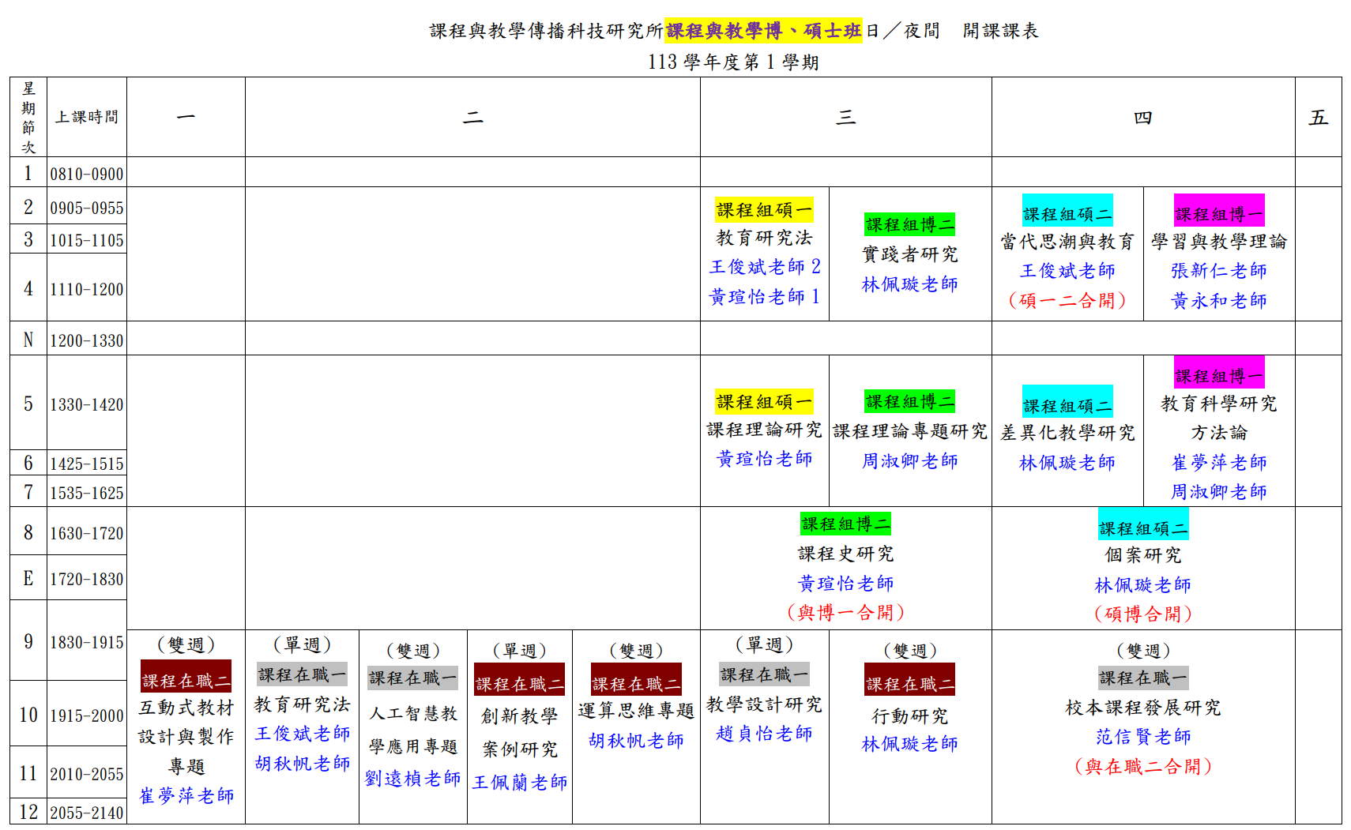
Task: Click the course text '創新教學'
Action: point(520,716)
